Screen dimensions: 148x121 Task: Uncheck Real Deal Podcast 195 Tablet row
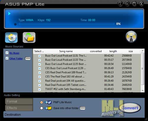(x=40, y=85)
